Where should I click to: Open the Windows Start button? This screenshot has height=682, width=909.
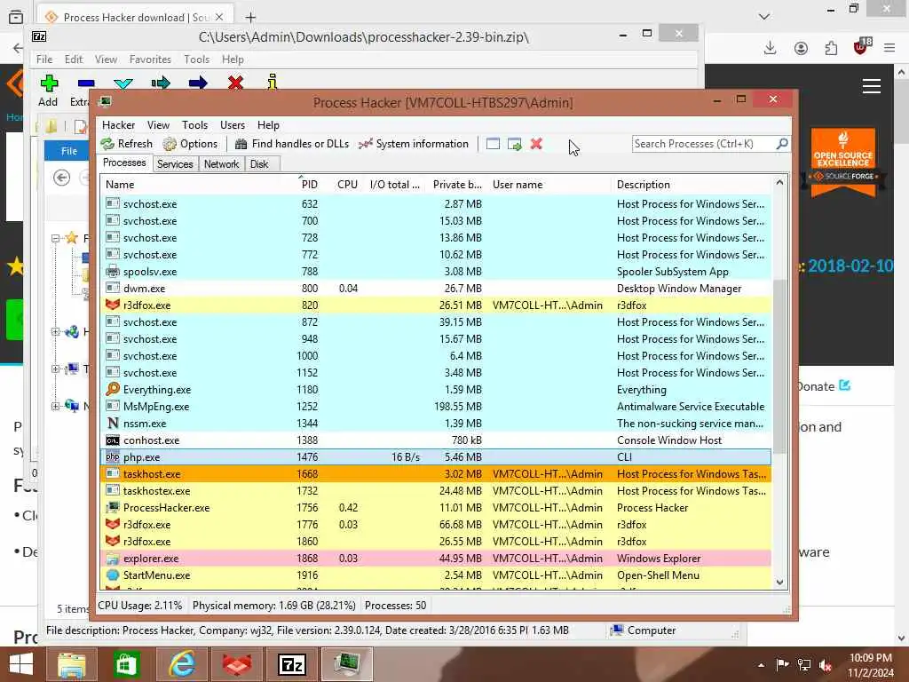click(x=21, y=664)
